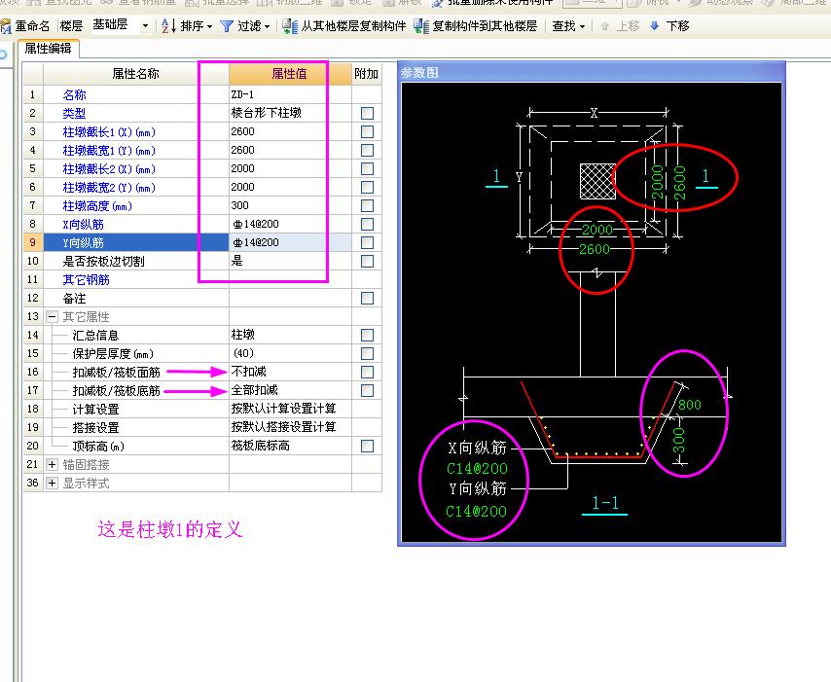Edit X向纵筋 value 14@200

[290, 224]
